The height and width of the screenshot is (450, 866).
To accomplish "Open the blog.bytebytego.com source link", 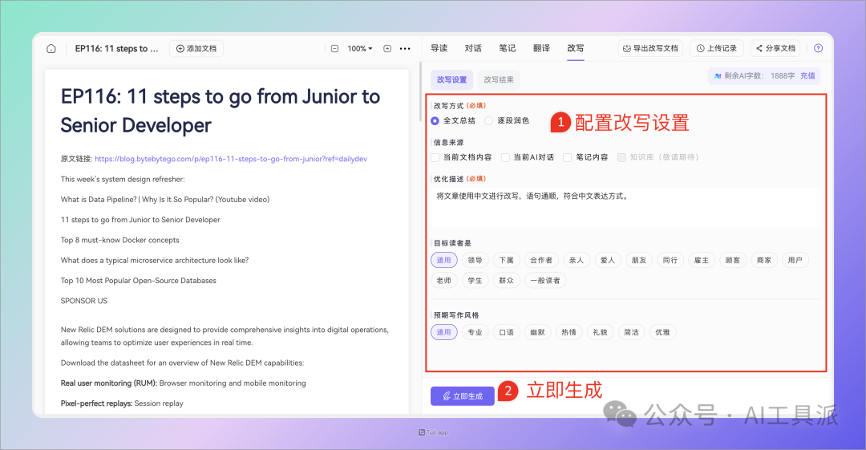I will pyautogui.click(x=231, y=159).
